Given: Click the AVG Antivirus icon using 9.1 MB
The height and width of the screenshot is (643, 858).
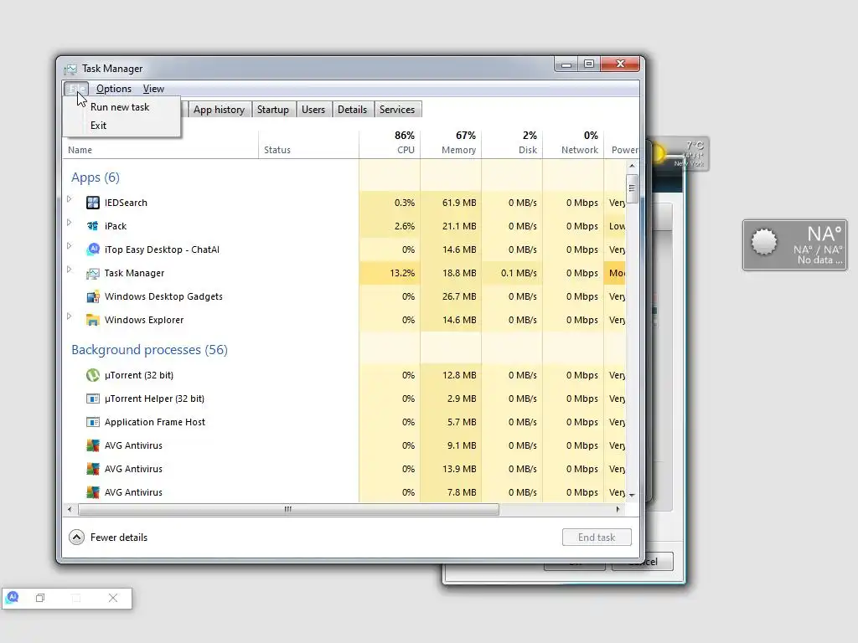Looking at the screenshot, I should [93, 445].
